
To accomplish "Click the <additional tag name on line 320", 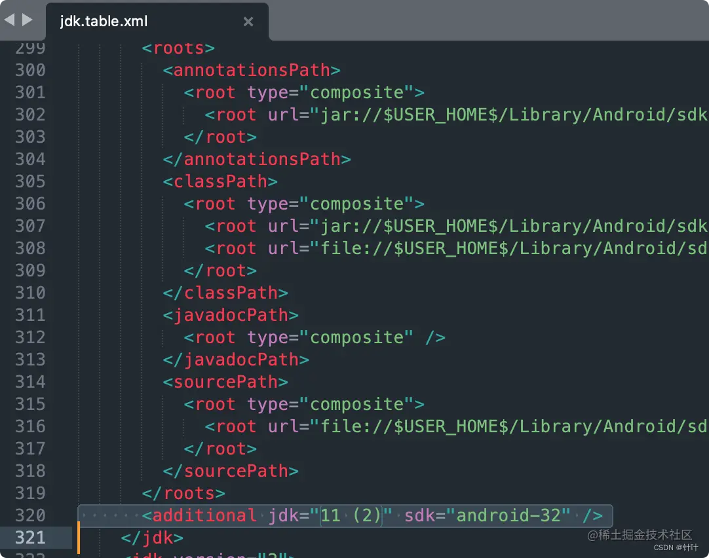I will [x=199, y=515].
